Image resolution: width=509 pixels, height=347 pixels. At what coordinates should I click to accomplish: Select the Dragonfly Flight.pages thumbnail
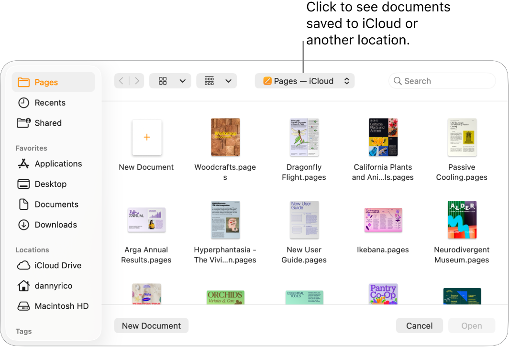tap(304, 137)
